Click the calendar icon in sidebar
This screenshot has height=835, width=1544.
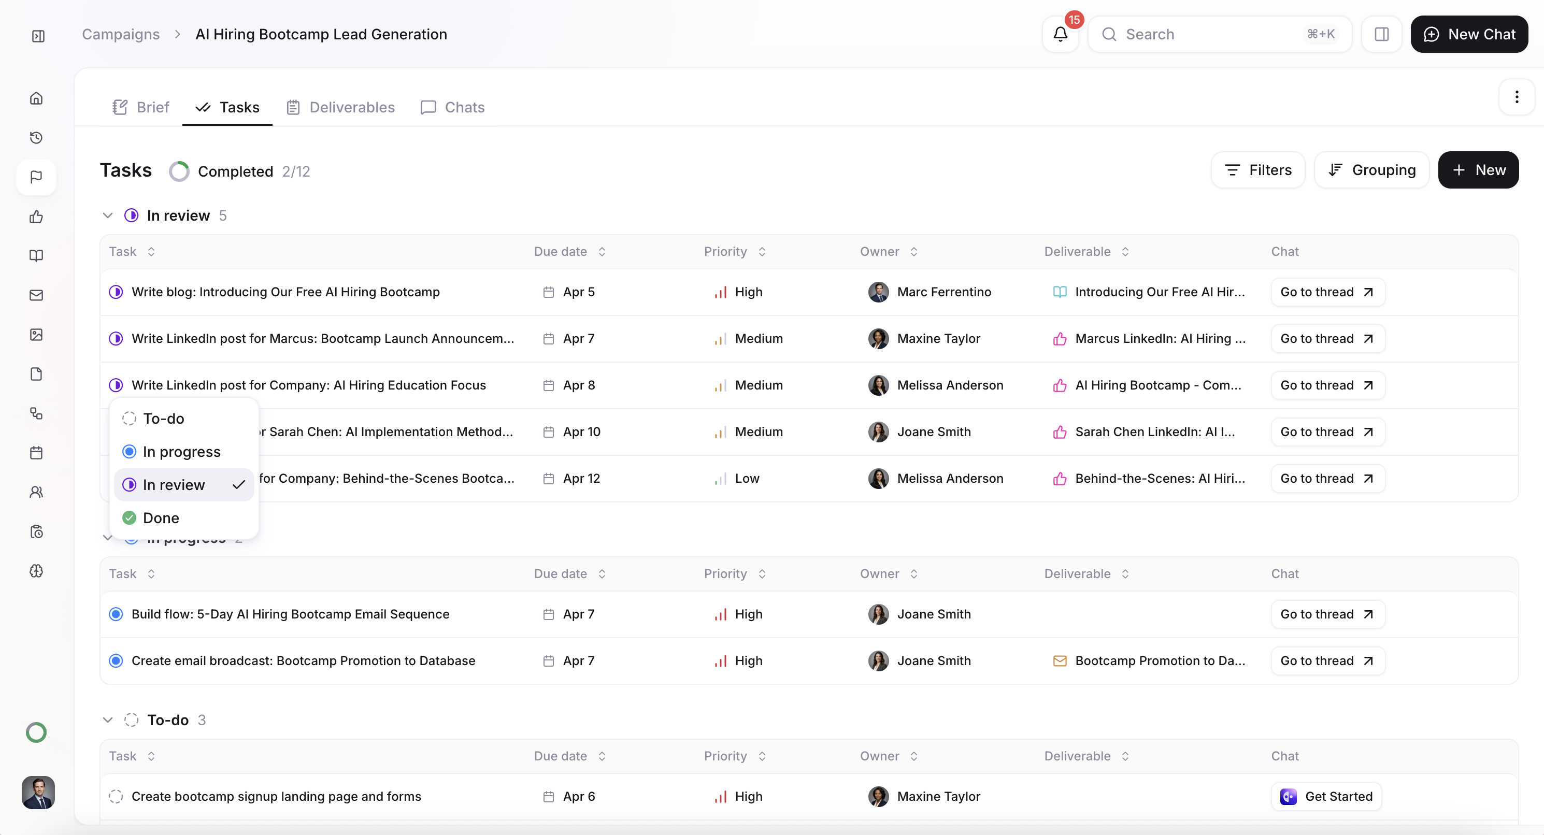pos(37,453)
